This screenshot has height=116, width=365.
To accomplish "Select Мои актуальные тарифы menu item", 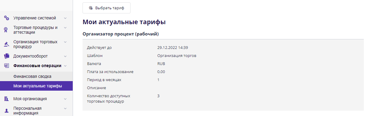I will click(x=36, y=86).
